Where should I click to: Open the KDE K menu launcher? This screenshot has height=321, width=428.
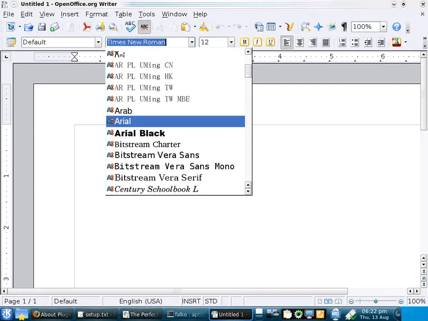point(6,314)
